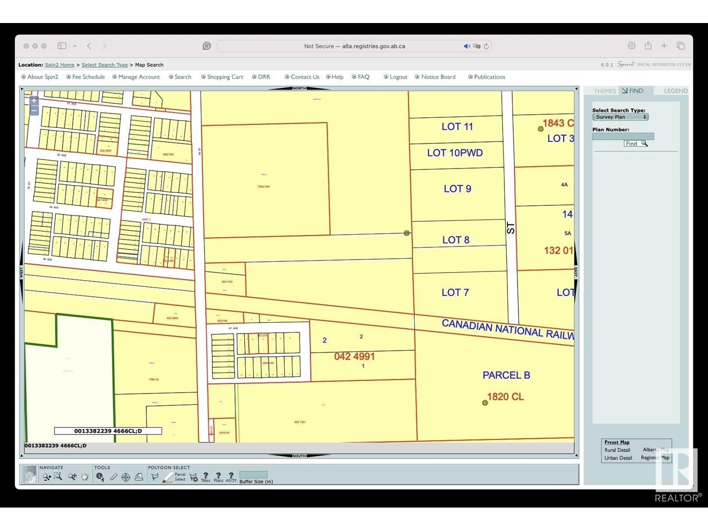The image size is (708, 531).
Task: Click the print map icon
Action: [x=139, y=477]
